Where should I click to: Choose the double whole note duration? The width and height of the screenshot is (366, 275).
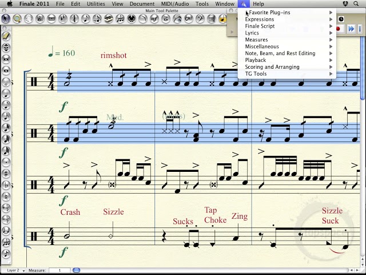click(x=6, y=59)
